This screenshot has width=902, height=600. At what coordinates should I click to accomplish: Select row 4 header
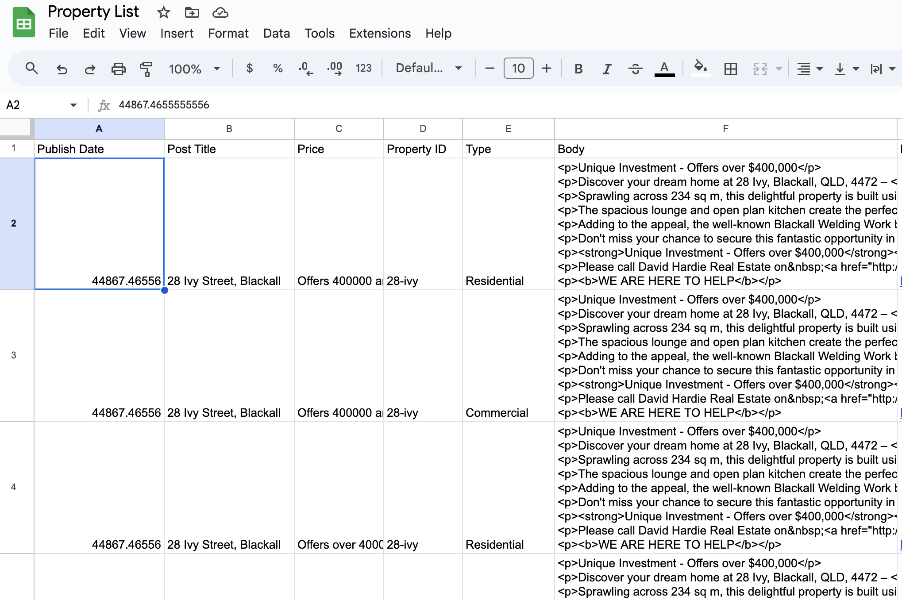point(17,487)
